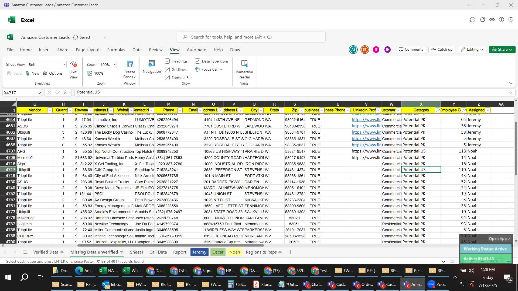Open the Automate ribbon tab
The height and width of the screenshot is (291, 518).
coord(196,50)
